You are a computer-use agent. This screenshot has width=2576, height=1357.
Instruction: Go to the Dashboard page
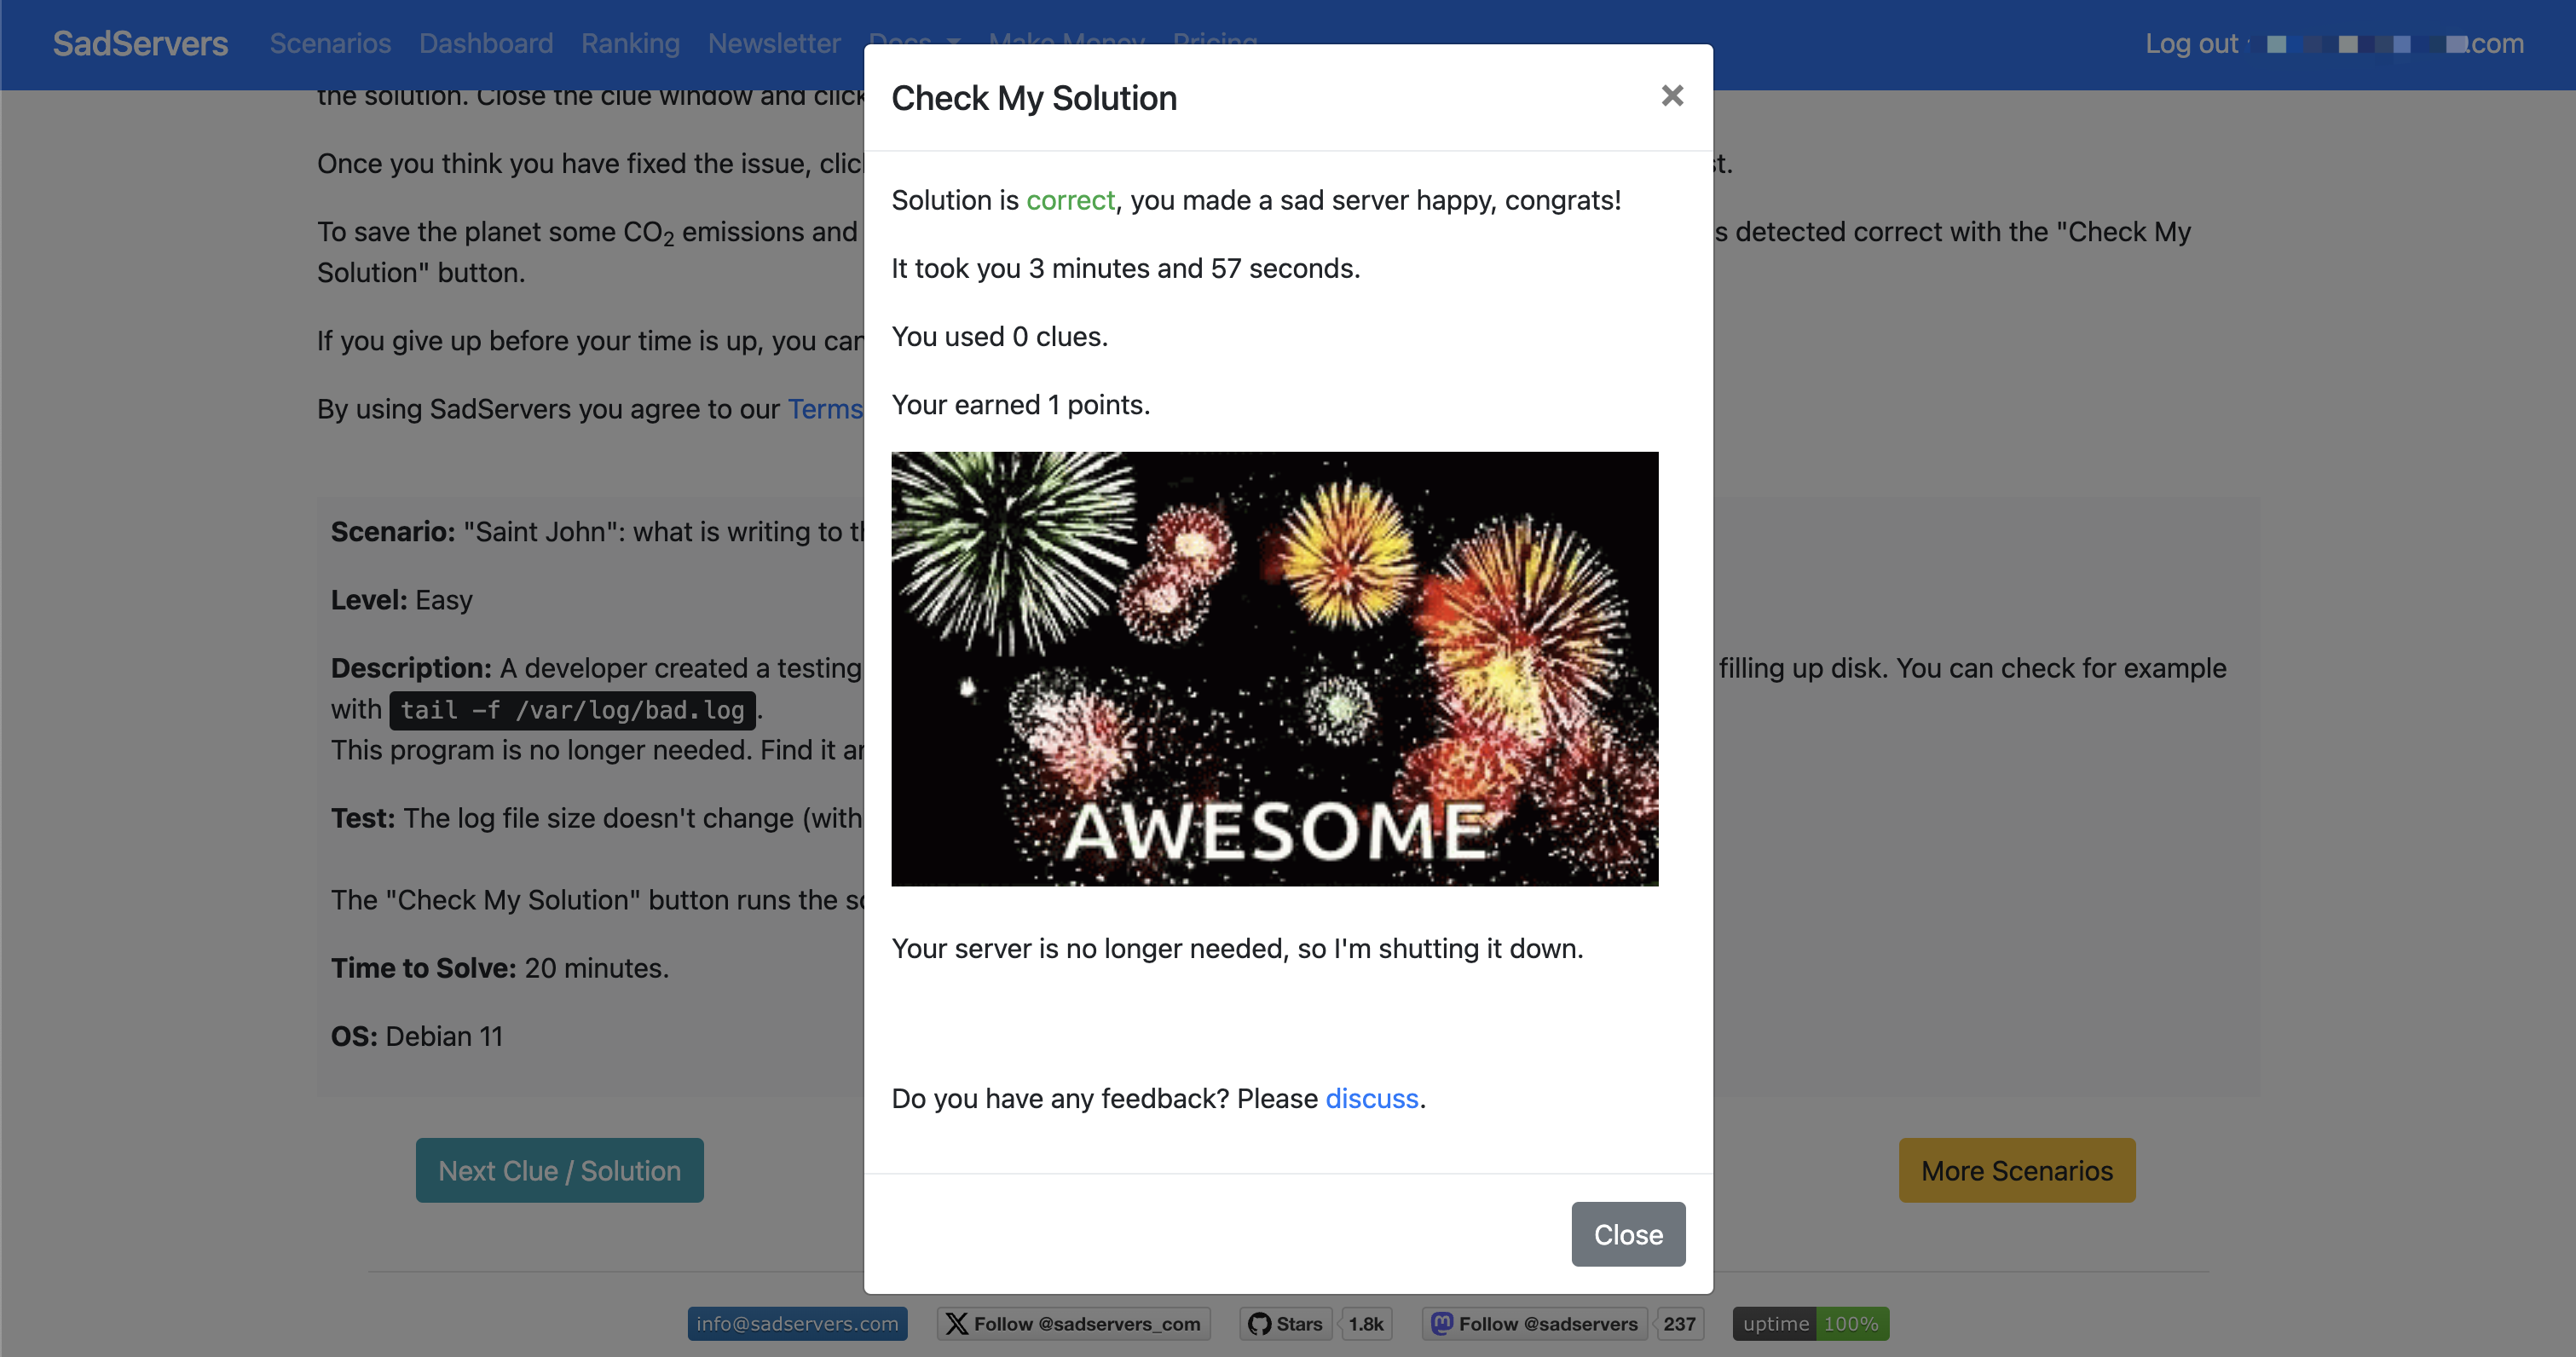(486, 43)
